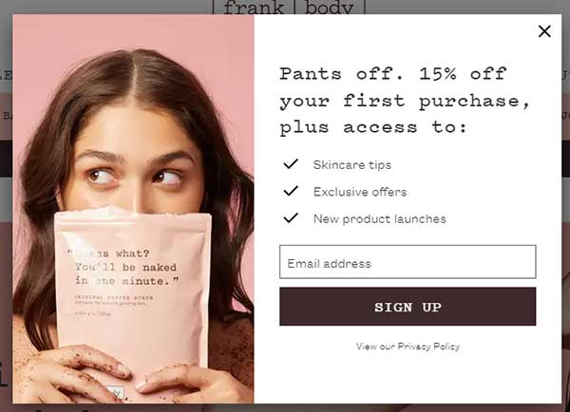Screen dimensions: 570x412
Task: Click the 'Exclusive offers' list text
Action: 360,192
